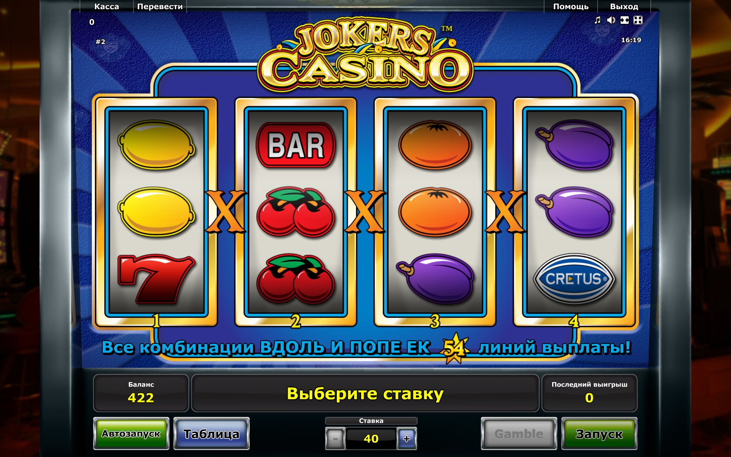Open the paytable with Таблица button
731x457 pixels.
211,434
